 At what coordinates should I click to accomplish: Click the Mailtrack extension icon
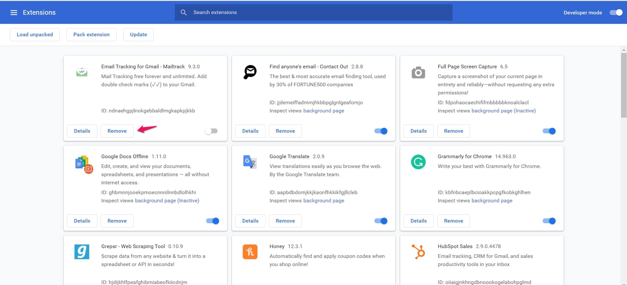[82, 72]
